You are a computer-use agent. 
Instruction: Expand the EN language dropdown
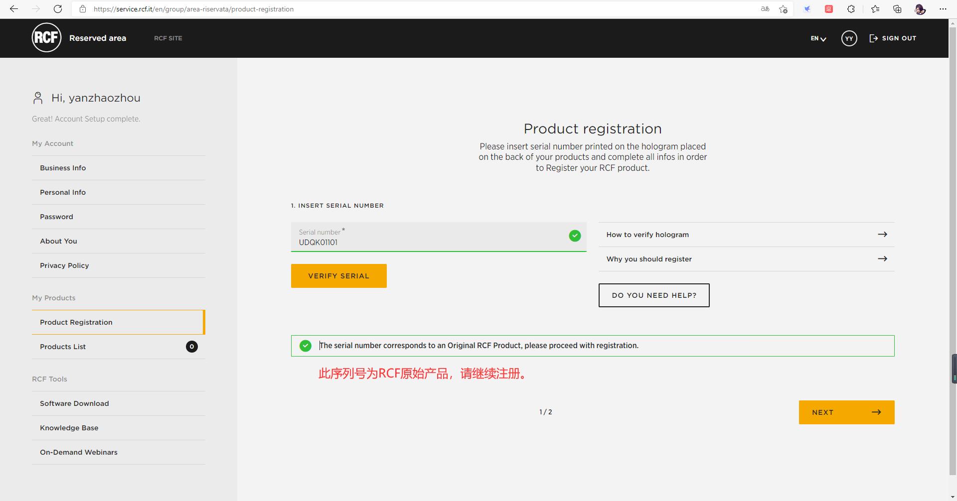pos(818,38)
